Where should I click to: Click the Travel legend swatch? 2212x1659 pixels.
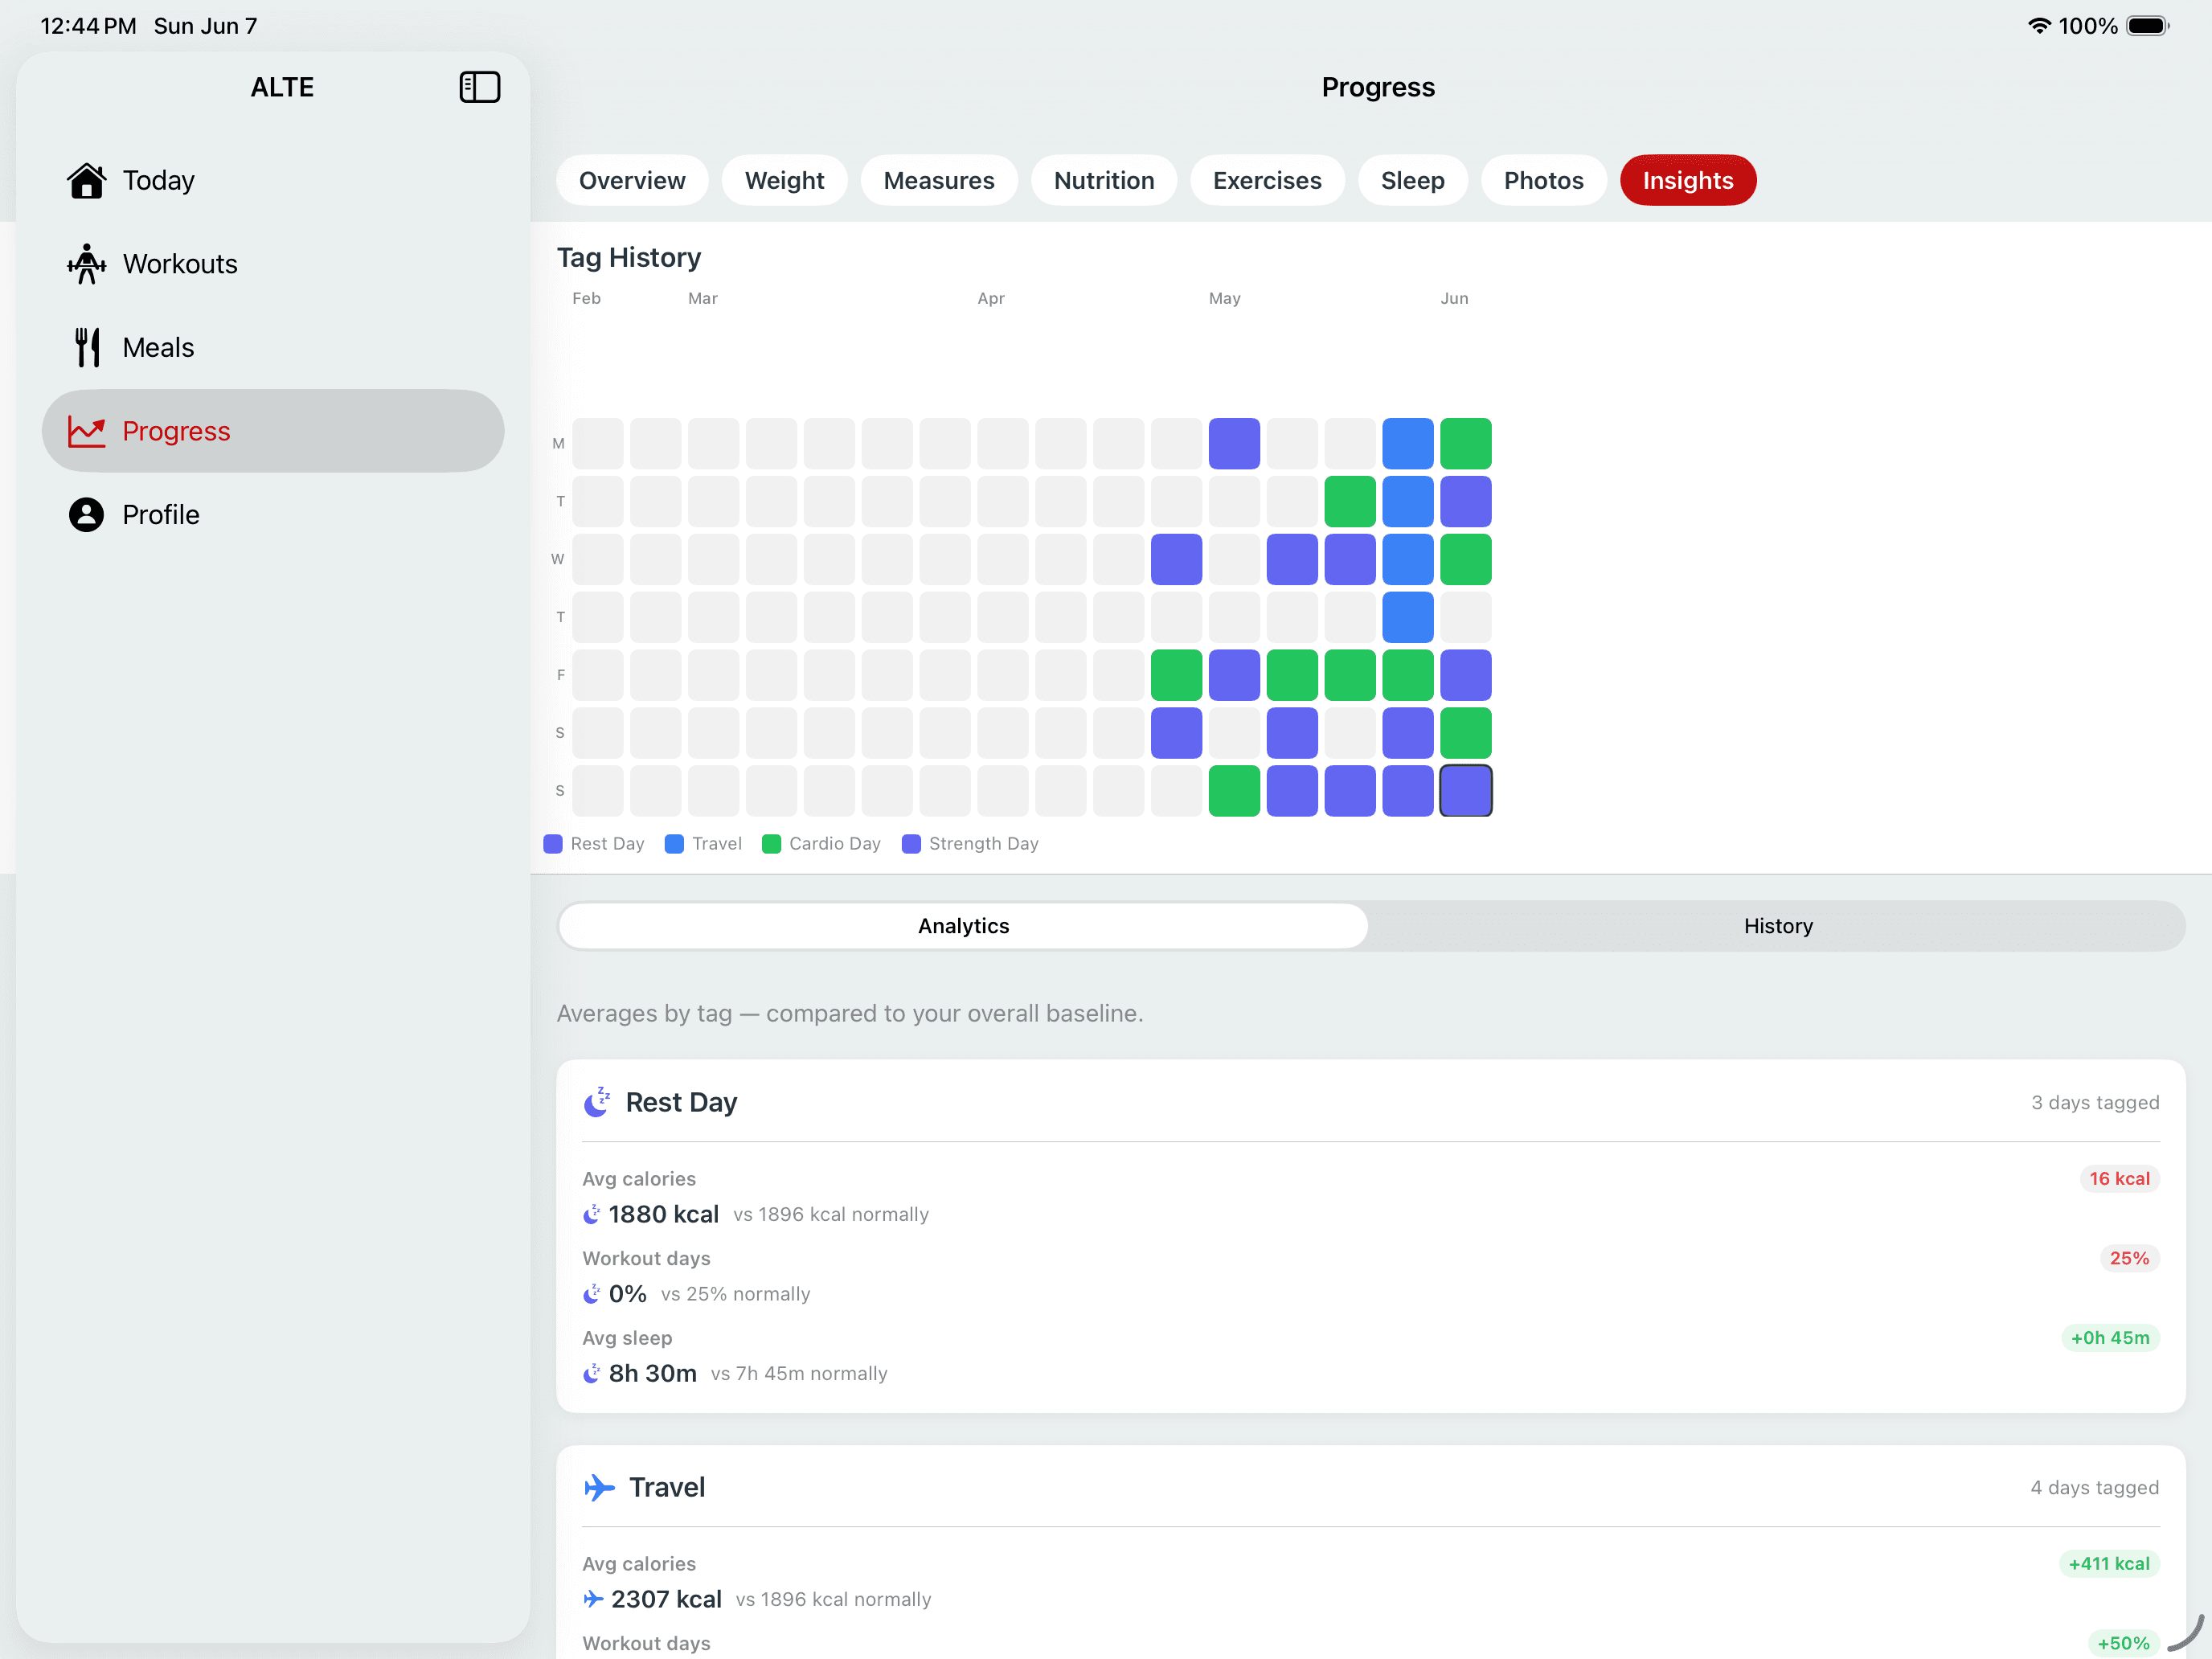674,843
